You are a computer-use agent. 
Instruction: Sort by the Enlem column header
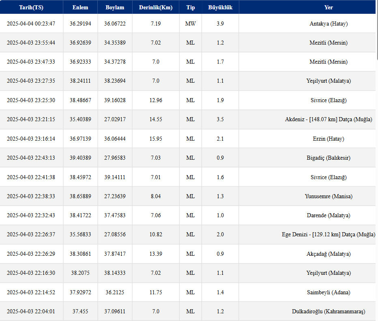tap(80, 8)
